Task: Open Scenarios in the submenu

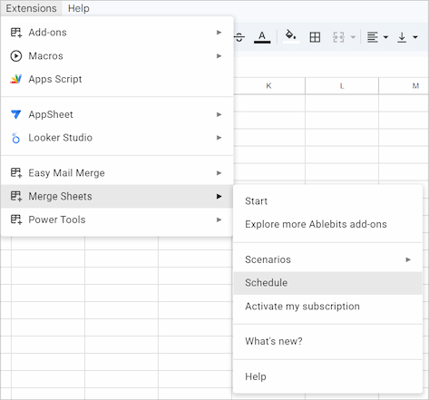Action: [327, 259]
